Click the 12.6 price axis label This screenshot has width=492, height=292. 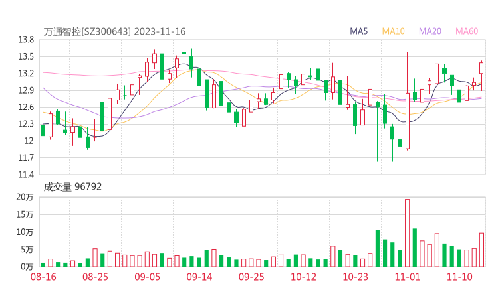click(26, 107)
